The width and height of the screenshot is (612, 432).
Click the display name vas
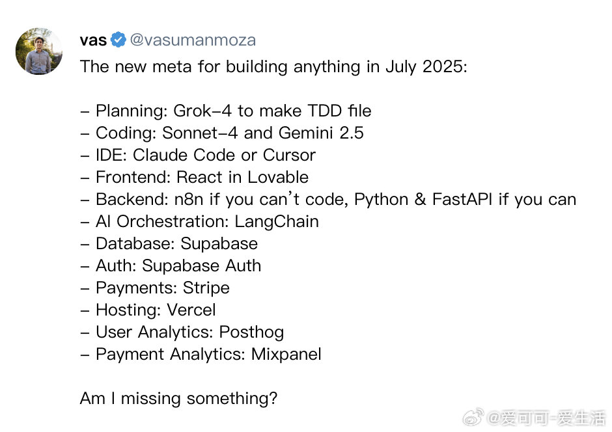click(93, 40)
